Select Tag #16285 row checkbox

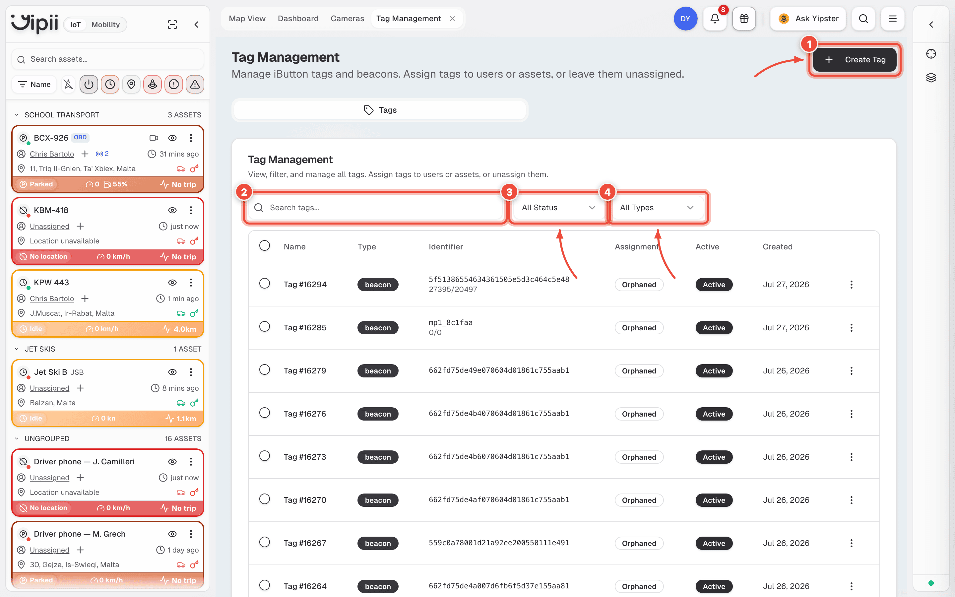pos(264,327)
